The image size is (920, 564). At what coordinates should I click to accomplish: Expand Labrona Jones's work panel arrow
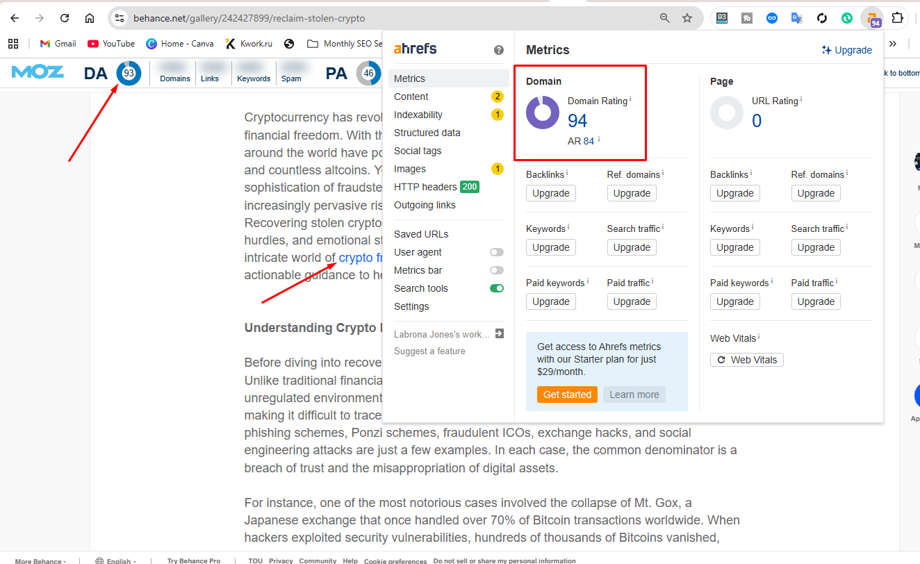[498, 333]
